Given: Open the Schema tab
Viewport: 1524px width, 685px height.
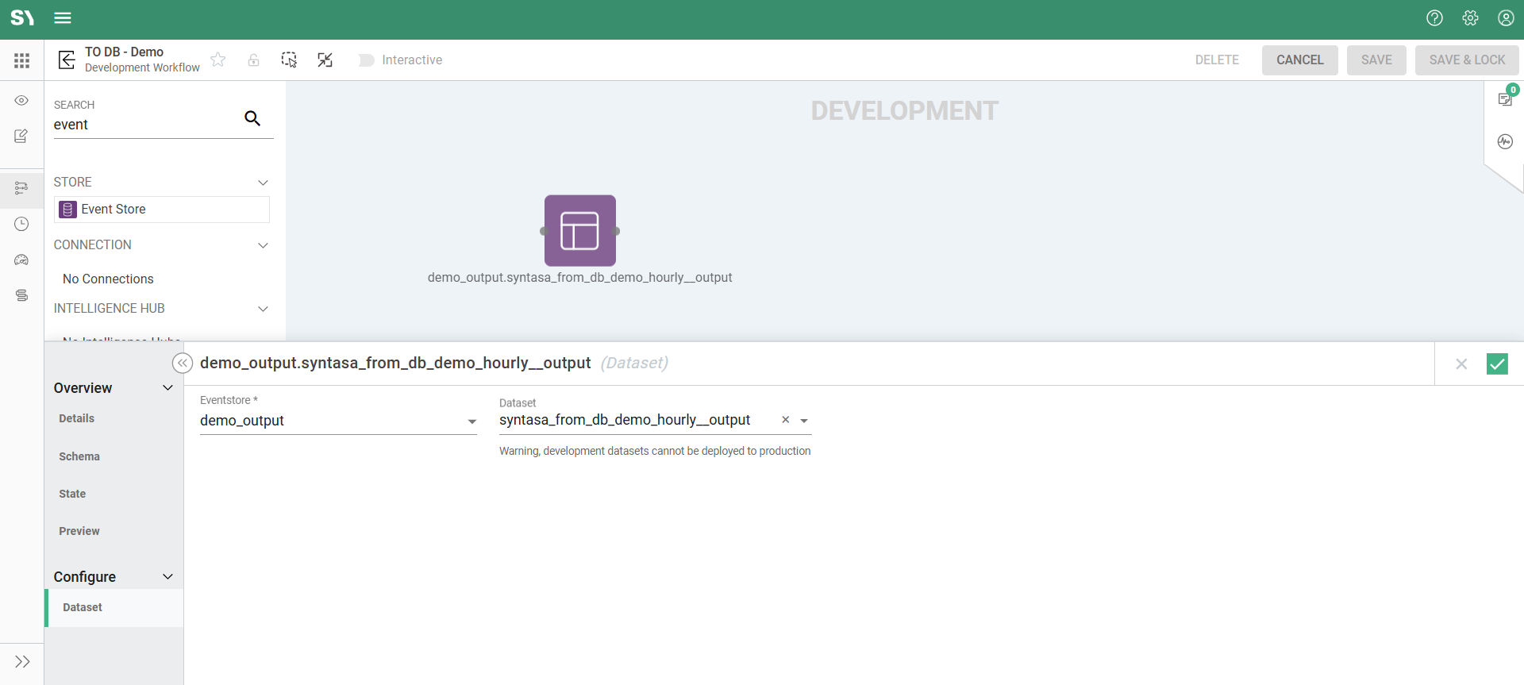Looking at the screenshot, I should coord(79,456).
